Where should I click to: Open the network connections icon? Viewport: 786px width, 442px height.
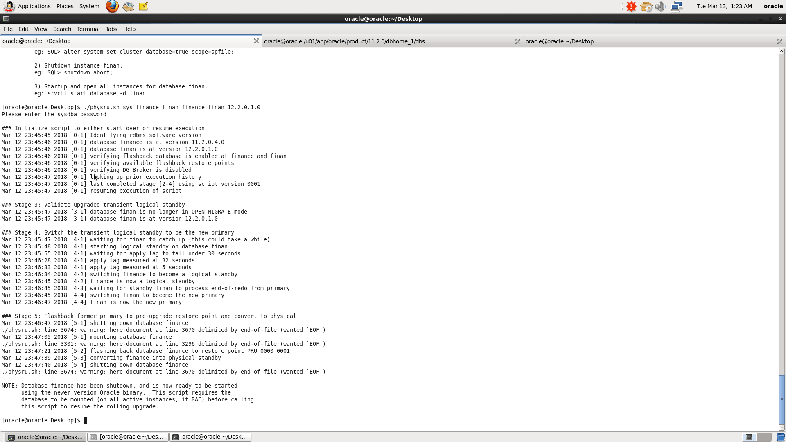tap(676, 7)
